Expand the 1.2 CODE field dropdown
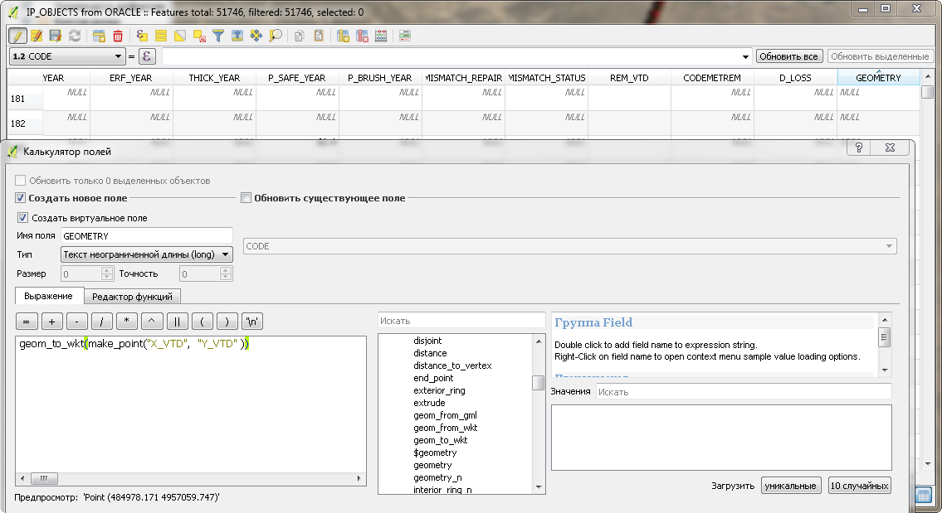The height and width of the screenshot is (513, 942). pyautogui.click(x=66, y=56)
